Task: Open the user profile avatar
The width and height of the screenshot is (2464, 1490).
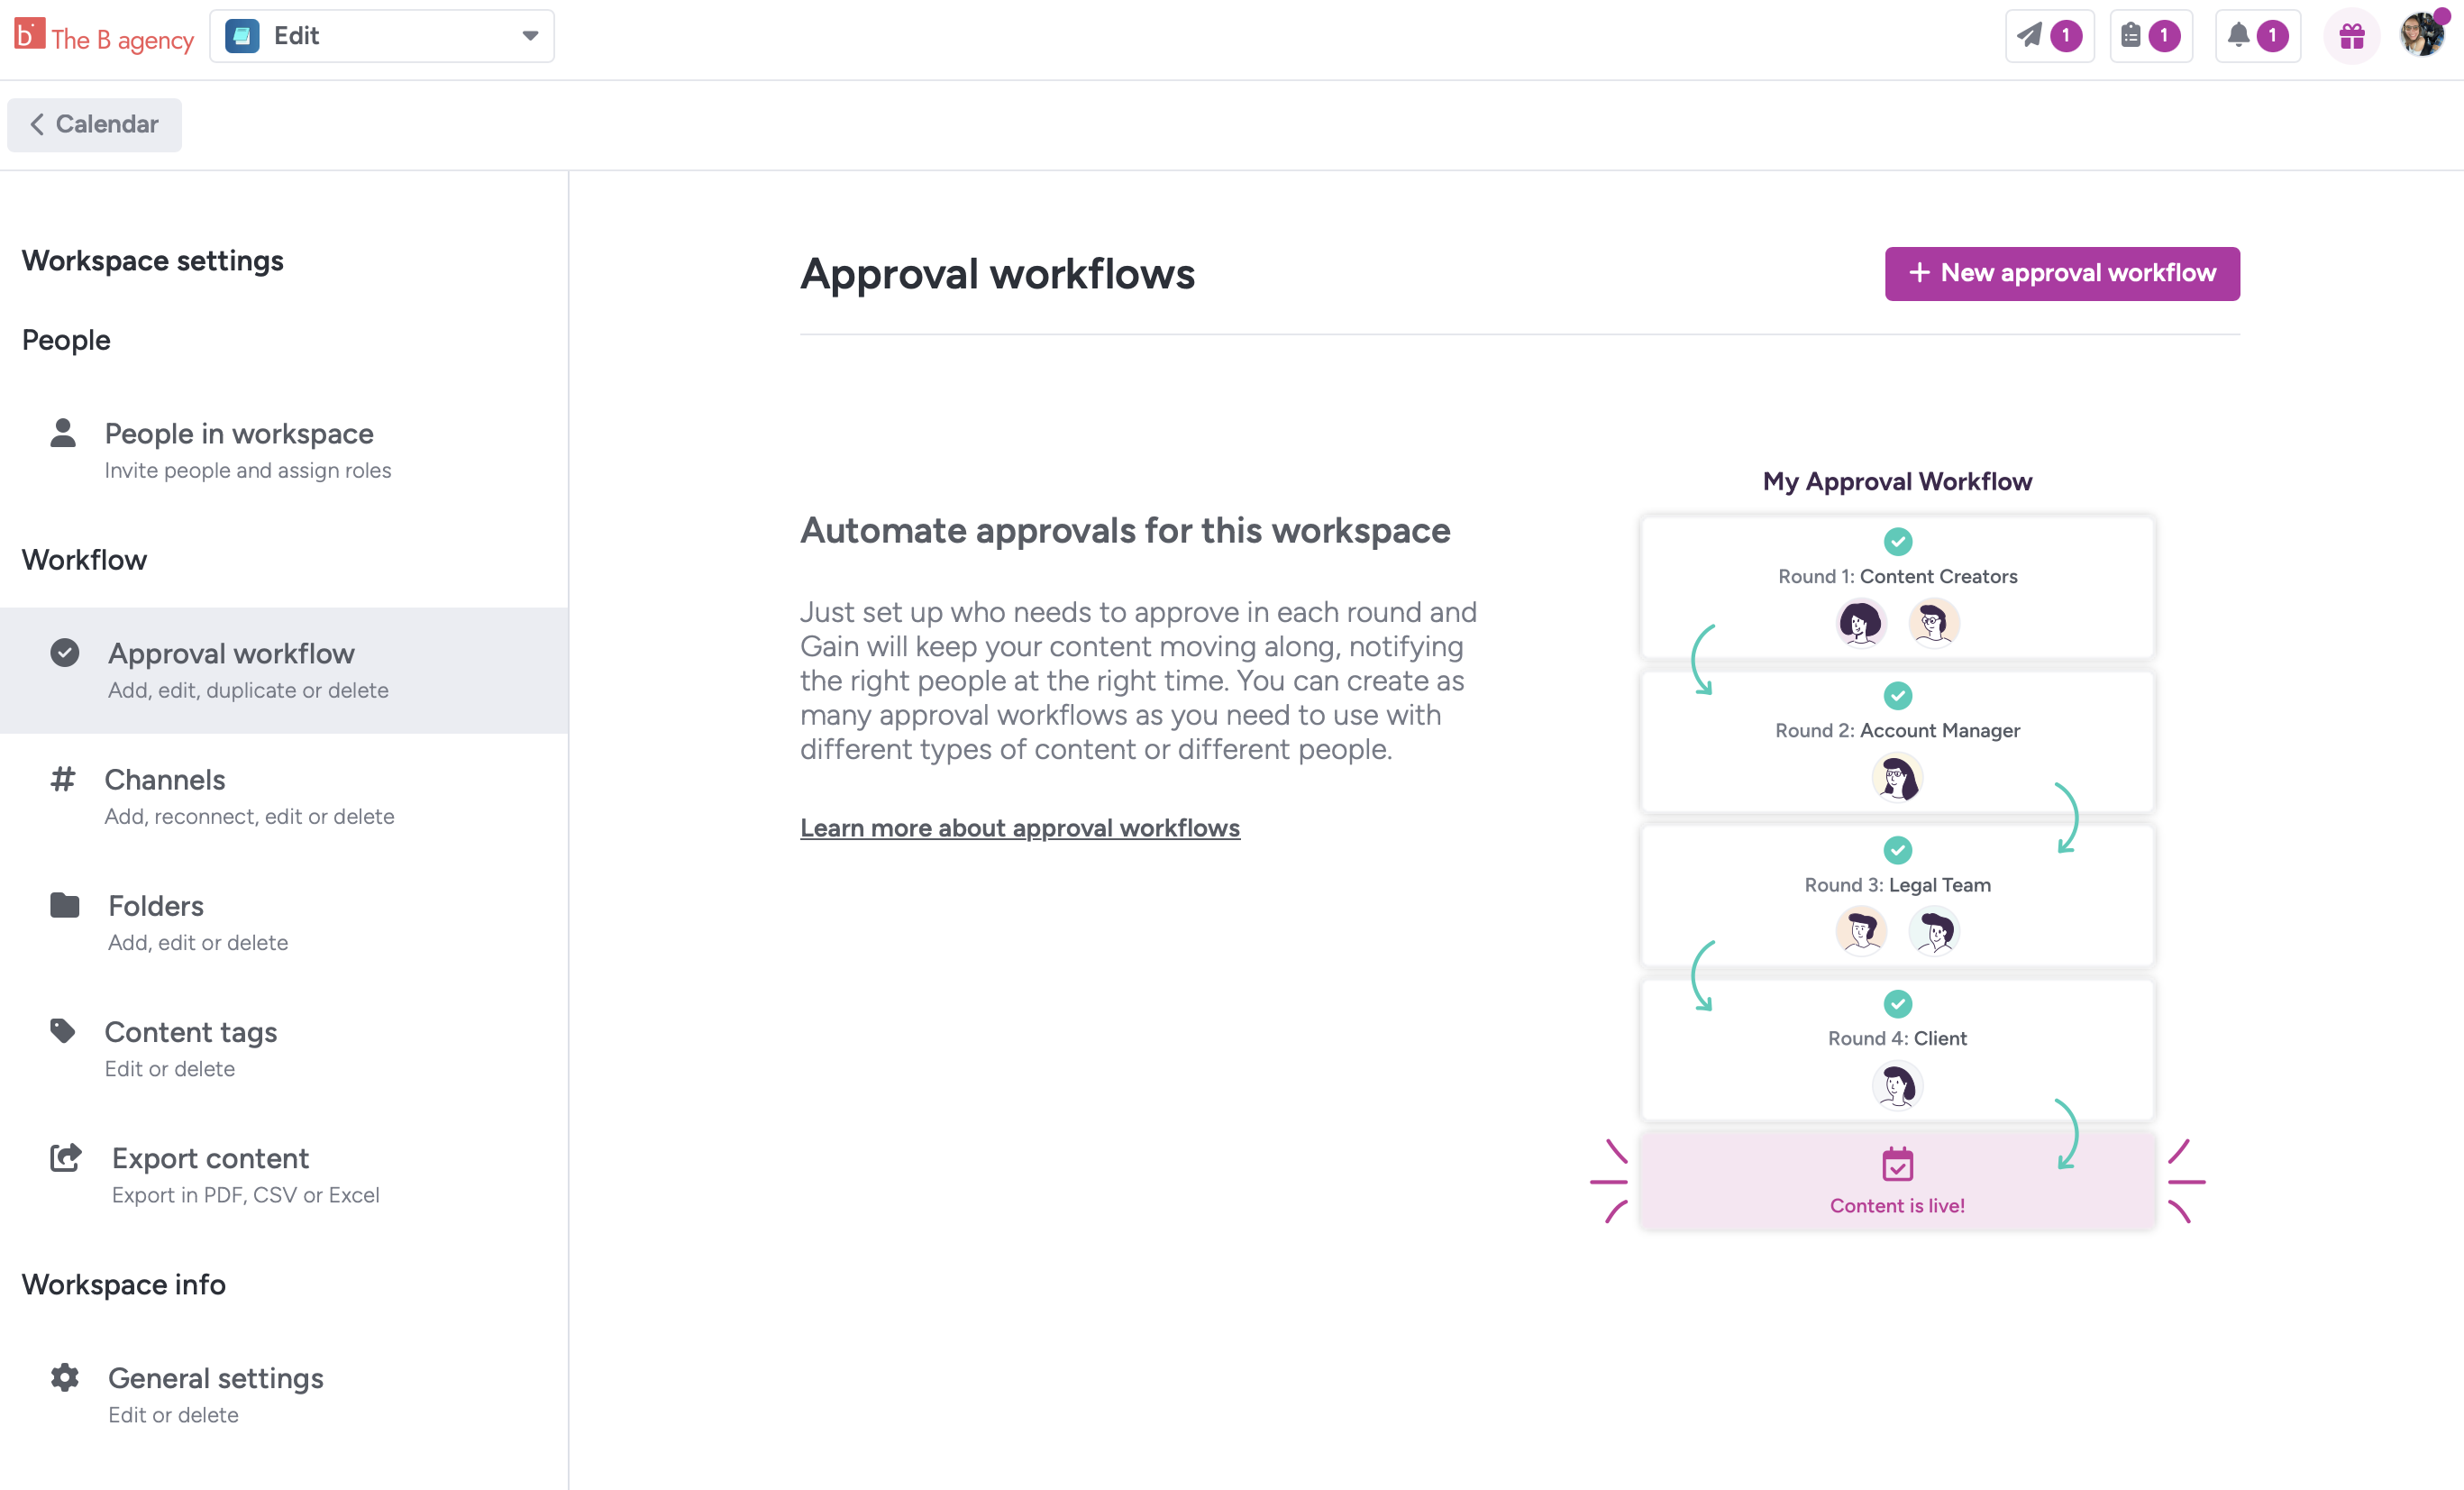Action: pos(2421,36)
